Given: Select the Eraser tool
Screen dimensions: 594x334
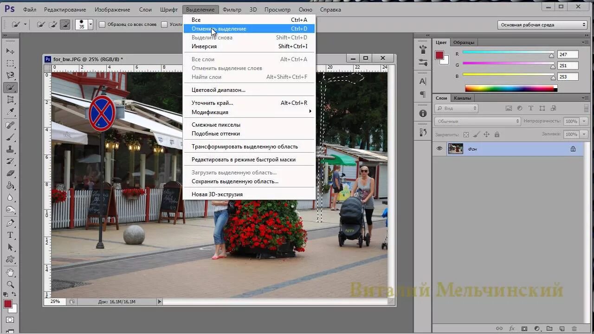Looking at the screenshot, I should point(10,173).
